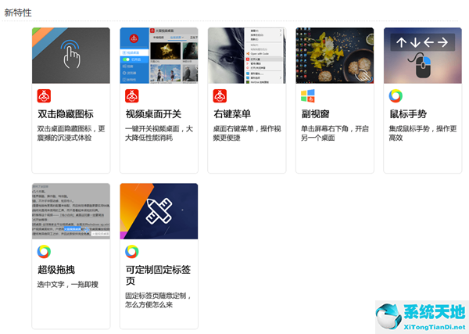Click the browser icon above 可定制固定标签页

coord(132,251)
